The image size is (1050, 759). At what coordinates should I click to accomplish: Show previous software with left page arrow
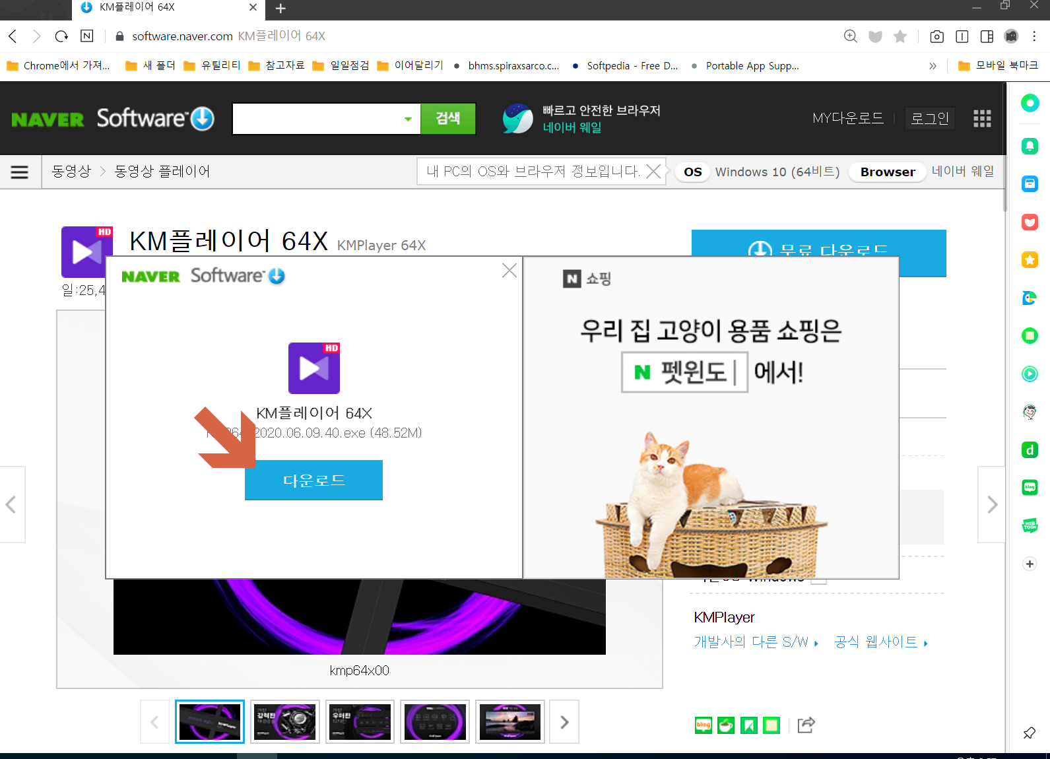coord(11,505)
